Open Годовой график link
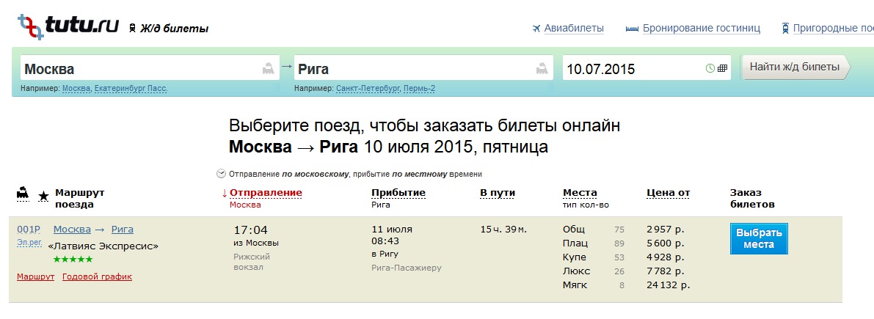Screen dimensions: 874x319 tap(97, 276)
